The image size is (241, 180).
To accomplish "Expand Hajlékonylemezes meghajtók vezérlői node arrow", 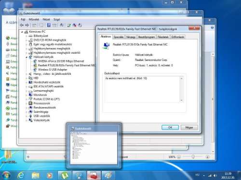I will (27, 53).
